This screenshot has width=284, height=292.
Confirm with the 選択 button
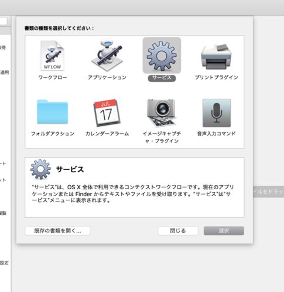224,231
